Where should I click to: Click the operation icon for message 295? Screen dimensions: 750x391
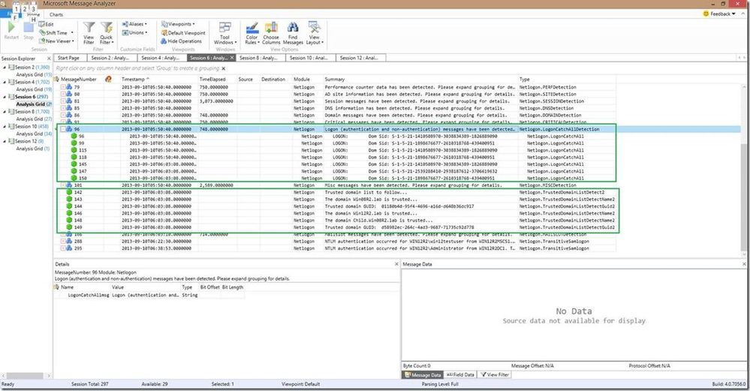tap(69, 248)
